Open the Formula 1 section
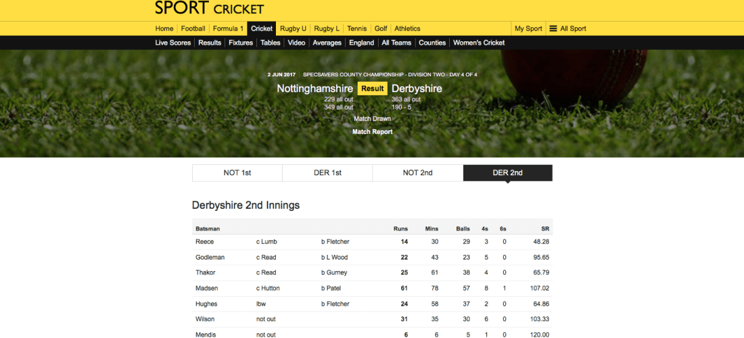744x338 pixels. tap(228, 28)
